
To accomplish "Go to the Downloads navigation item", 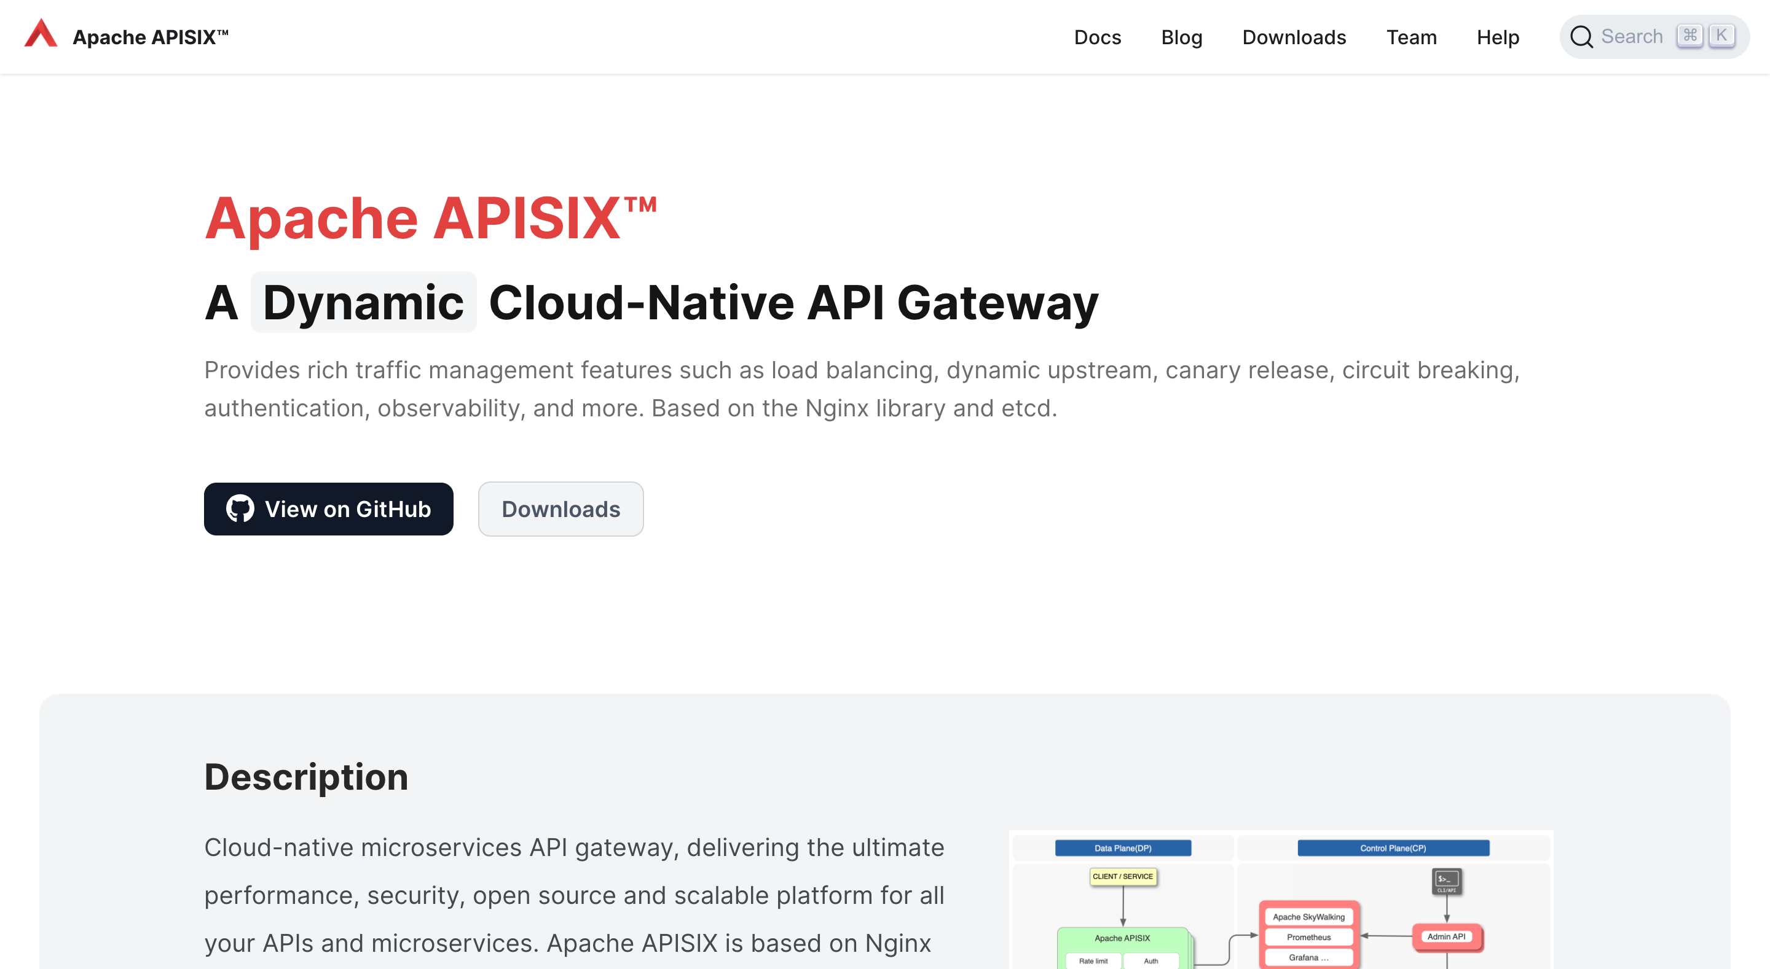I will pyautogui.click(x=1294, y=37).
